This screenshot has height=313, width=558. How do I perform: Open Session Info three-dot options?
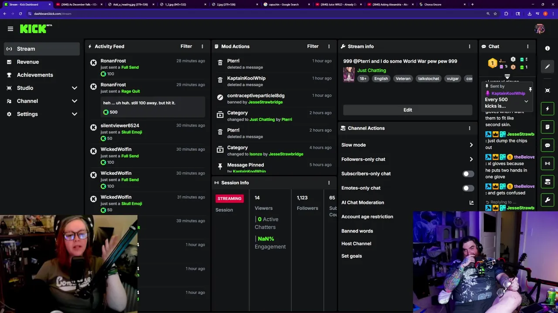tap(329, 183)
